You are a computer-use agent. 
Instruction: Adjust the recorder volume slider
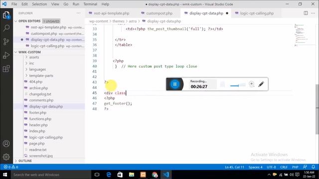click(238, 85)
